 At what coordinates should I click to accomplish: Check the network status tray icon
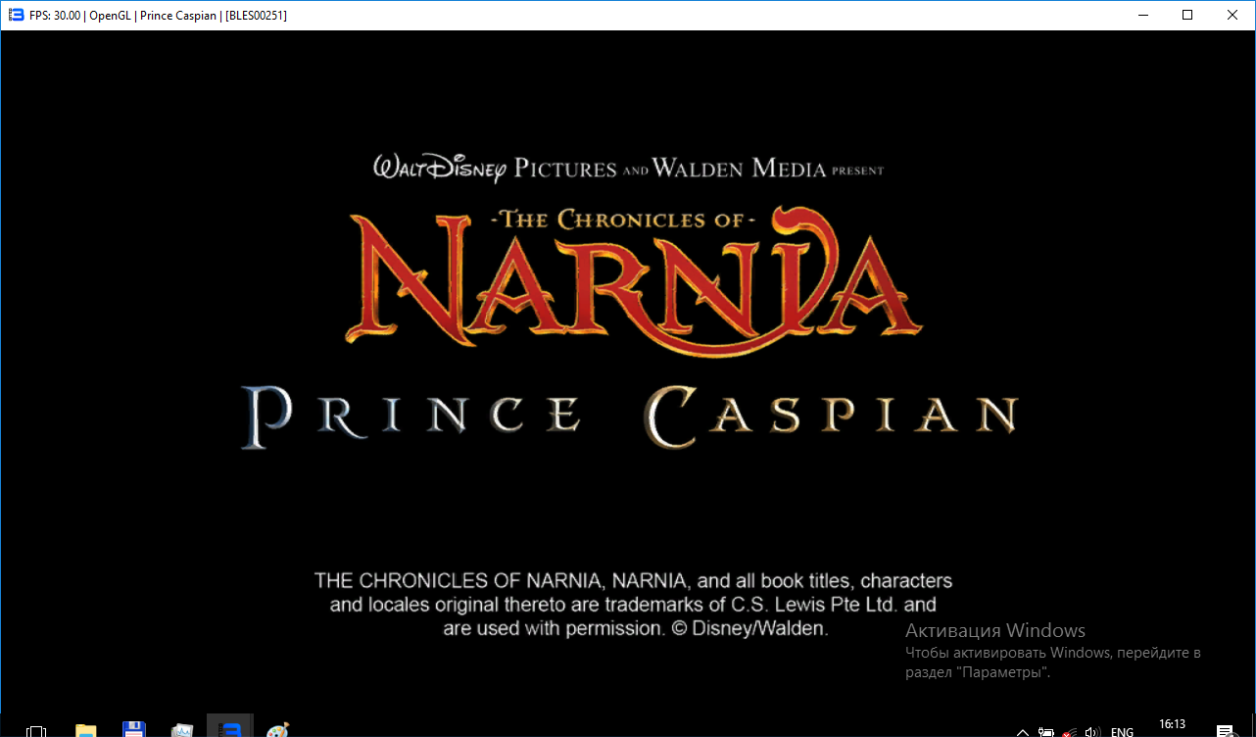point(1070,731)
